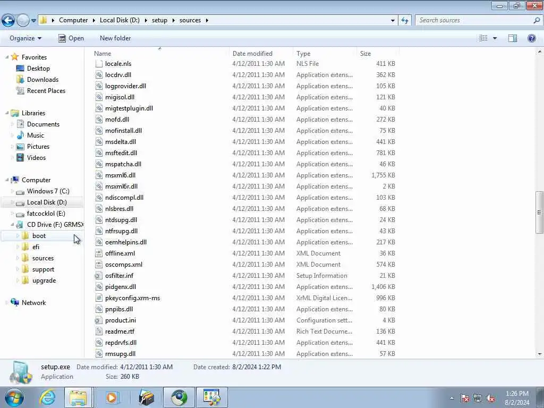The image size is (544, 408).
Task: Select file oemhelpins.dll
Action: tap(125, 242)
